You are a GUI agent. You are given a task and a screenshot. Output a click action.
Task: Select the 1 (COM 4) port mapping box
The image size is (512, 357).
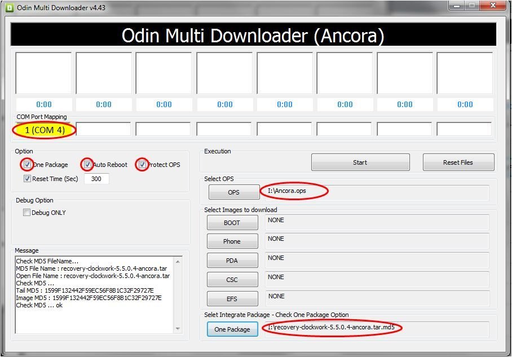tap(45, 130)
